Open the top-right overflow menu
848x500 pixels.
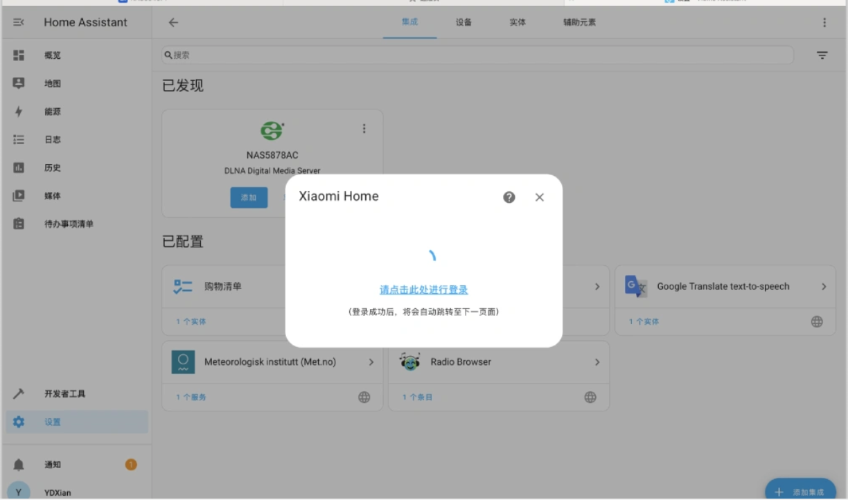824,22
